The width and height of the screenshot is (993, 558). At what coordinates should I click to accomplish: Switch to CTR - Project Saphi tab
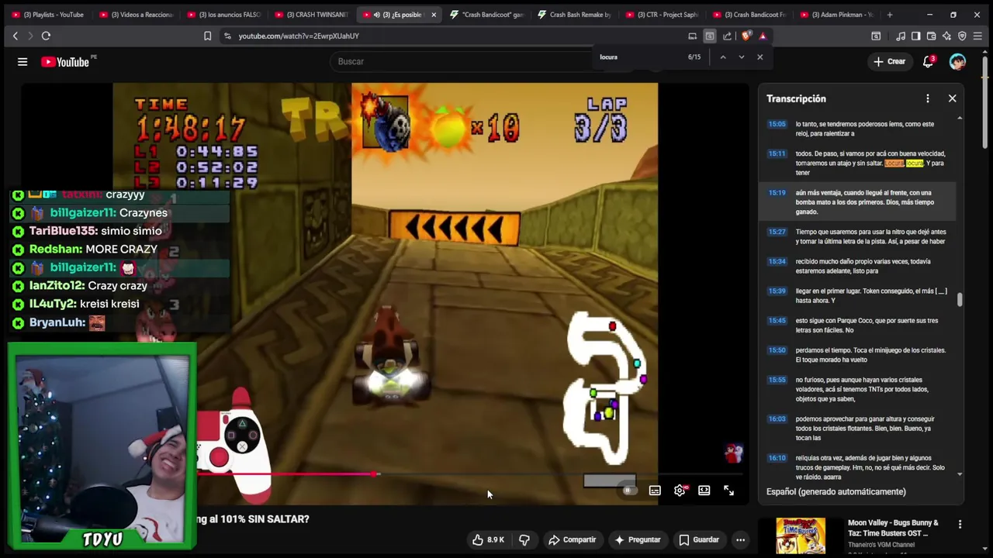coord(662,15)
